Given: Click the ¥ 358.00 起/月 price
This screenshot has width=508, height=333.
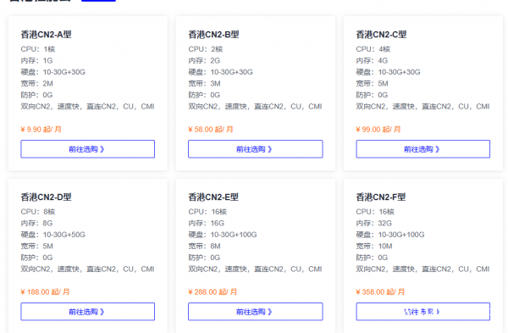Looking at the screenshot, I should (380, 291).
